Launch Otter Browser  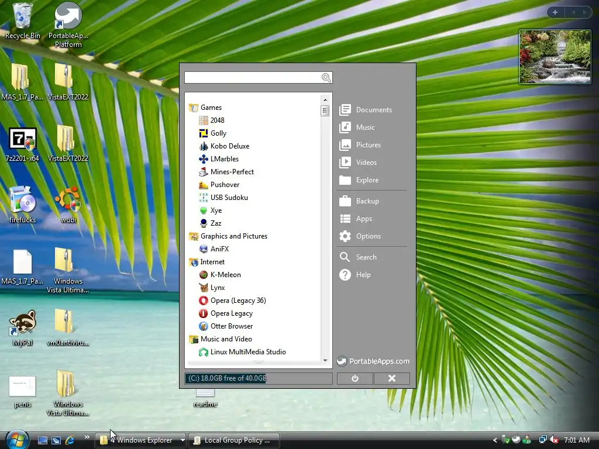226,326
